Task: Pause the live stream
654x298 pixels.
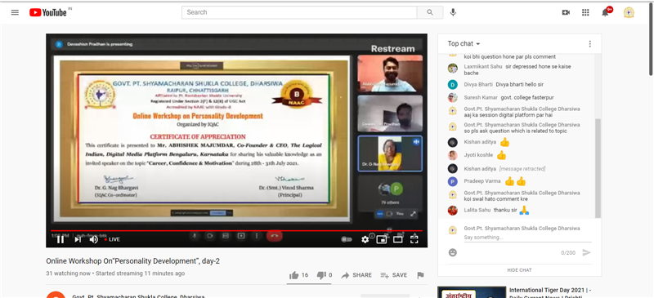Action: (x=60, y=239)
